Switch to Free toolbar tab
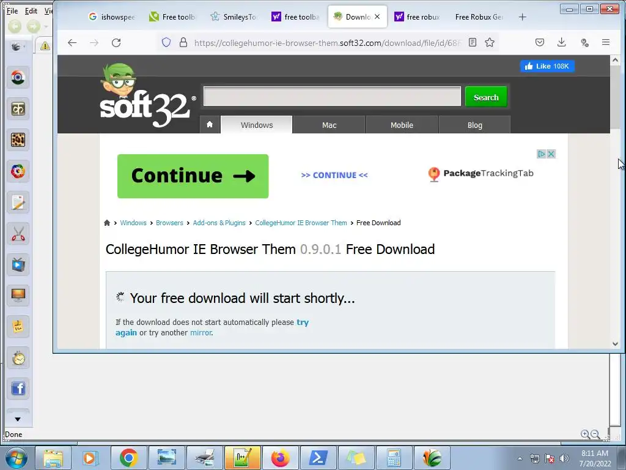The image size is (626, 470). 172,17
